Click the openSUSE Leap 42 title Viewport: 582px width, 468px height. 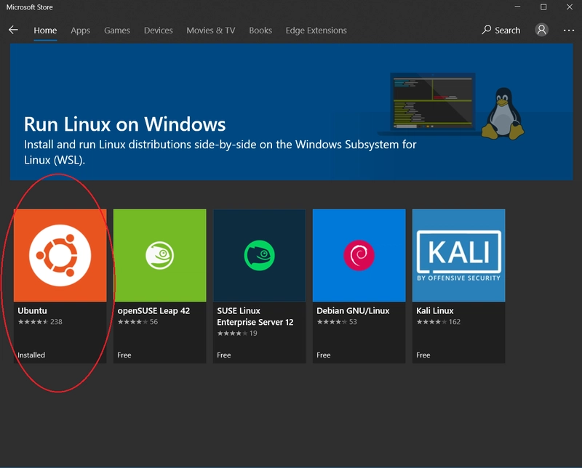click(154, 311)
